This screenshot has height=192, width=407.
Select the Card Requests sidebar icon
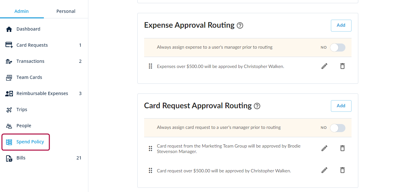coord(9,45)
